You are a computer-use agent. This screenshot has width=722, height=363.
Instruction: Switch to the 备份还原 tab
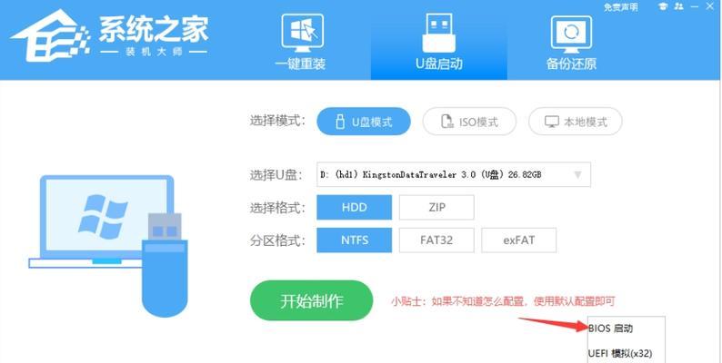571,64
